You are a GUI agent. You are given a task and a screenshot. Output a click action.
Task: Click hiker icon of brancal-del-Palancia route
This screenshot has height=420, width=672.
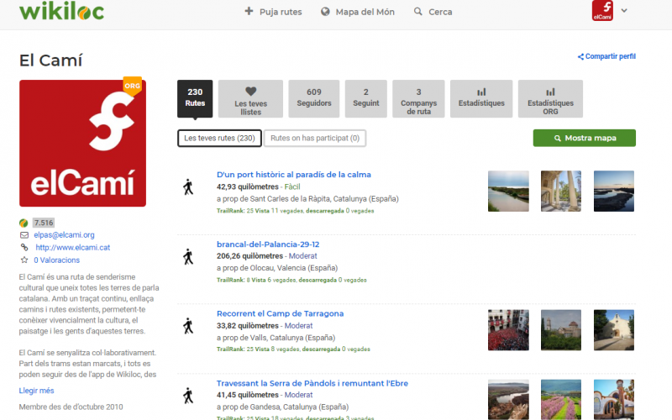click(187, 257)
